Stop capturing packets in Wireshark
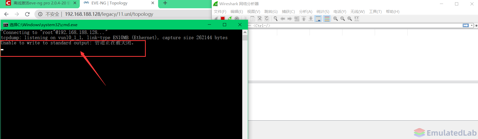 223,19
